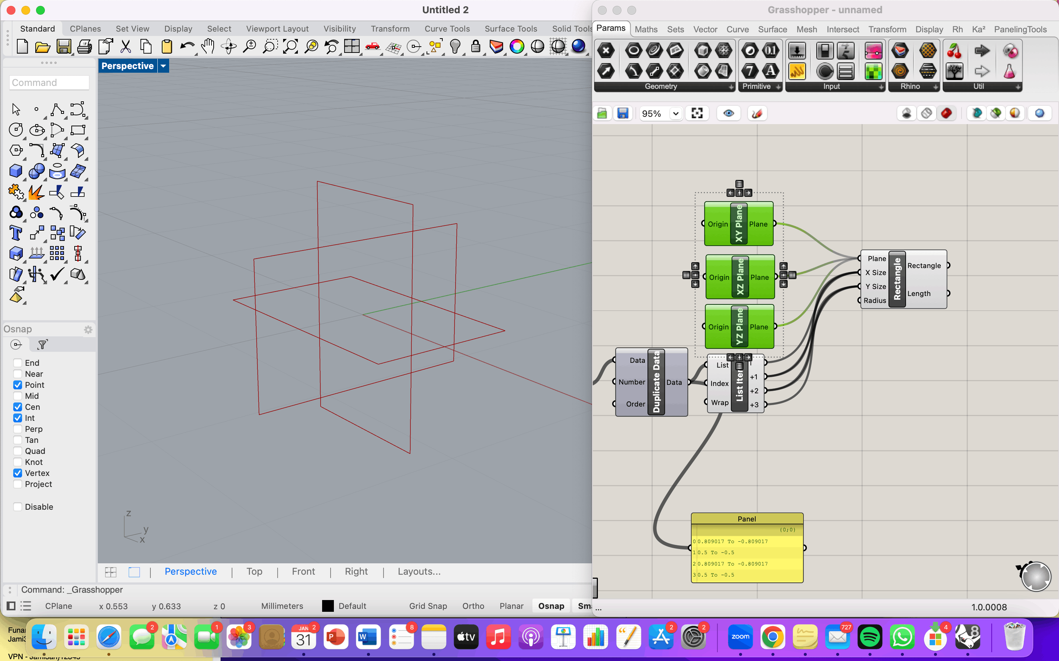The height and width of the screenshot is (661, 1059).
Task: Click the Grasshopper save file icon
Action: pyautogui.click(x=623, y=114)
